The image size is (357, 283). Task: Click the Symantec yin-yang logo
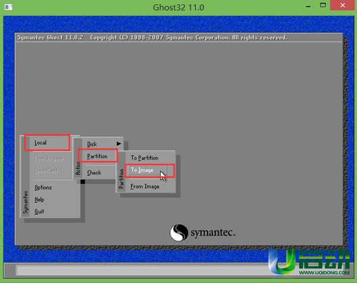click(179, 232)
